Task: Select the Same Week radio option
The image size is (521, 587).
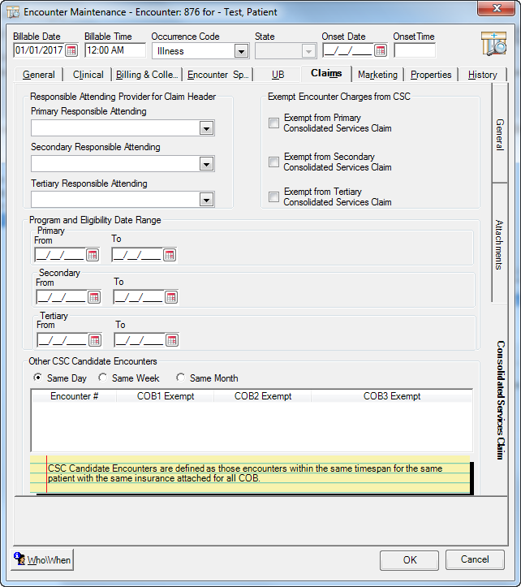Action: click(103, 378)
